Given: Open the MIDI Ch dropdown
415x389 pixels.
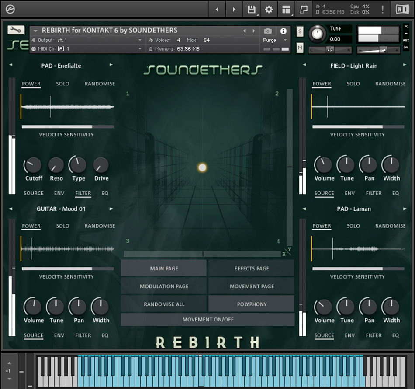Looking at the screenshot, I should [x=140, y=49].
